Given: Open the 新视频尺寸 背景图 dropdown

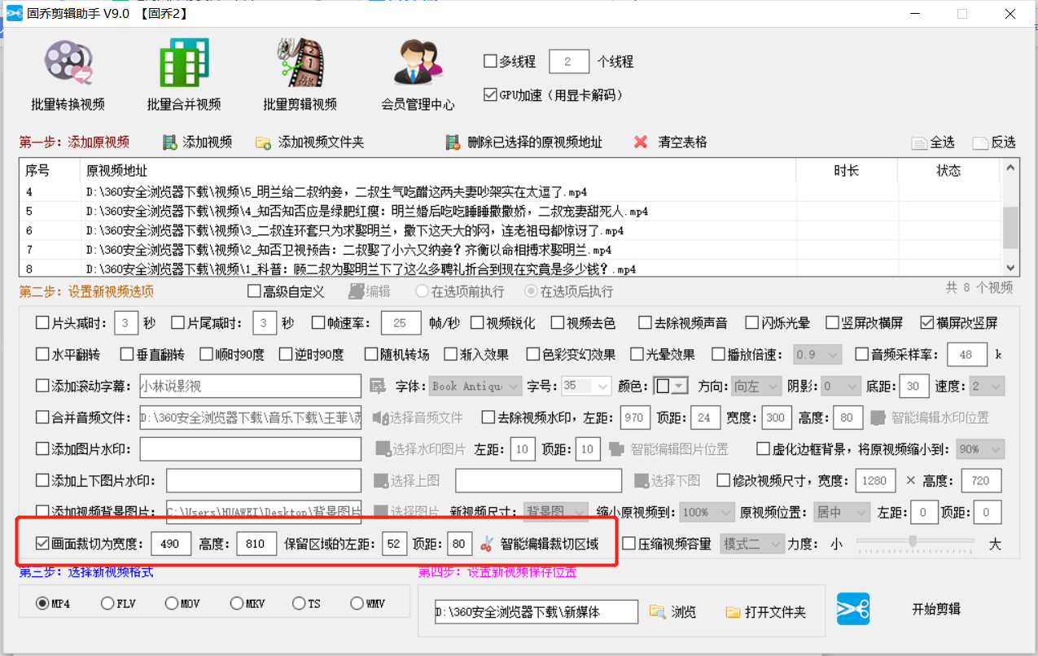Looking at the screenshot, I should (555, 512).
